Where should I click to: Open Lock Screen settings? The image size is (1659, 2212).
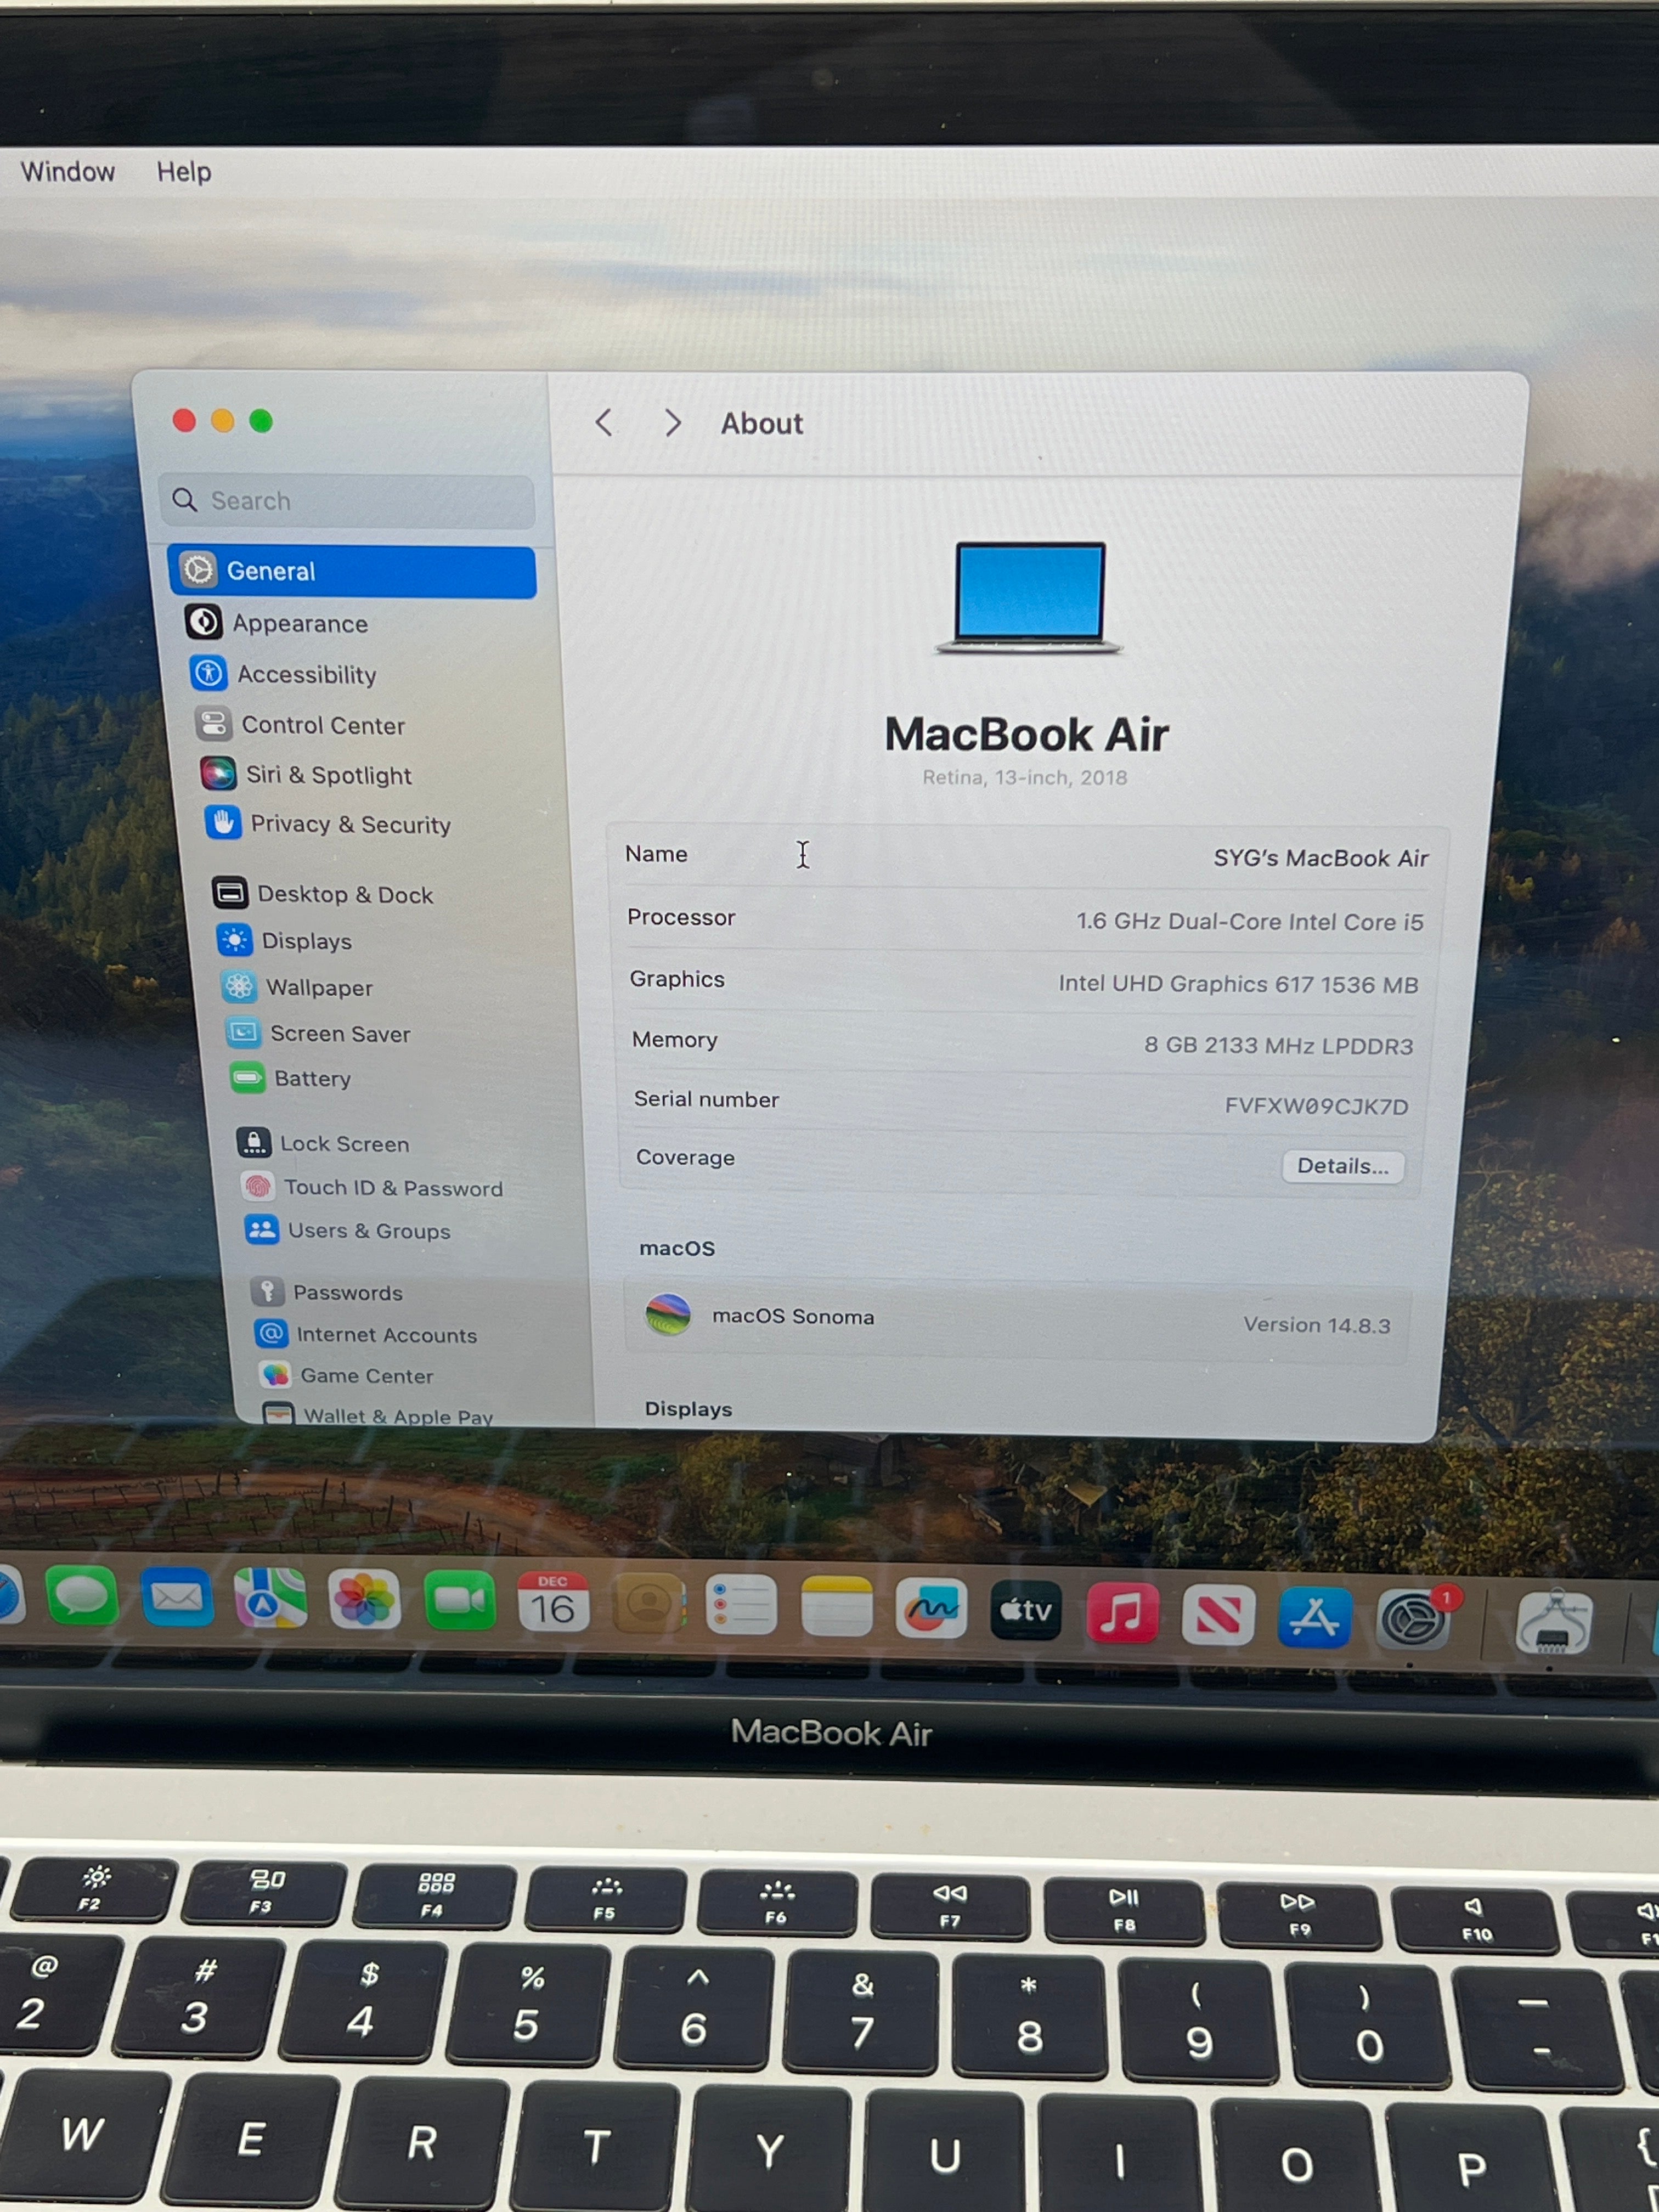click(323, 1143)
